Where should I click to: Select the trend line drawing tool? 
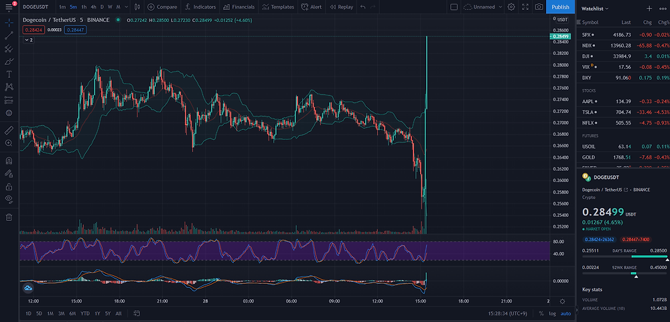(x=9, y=36)
